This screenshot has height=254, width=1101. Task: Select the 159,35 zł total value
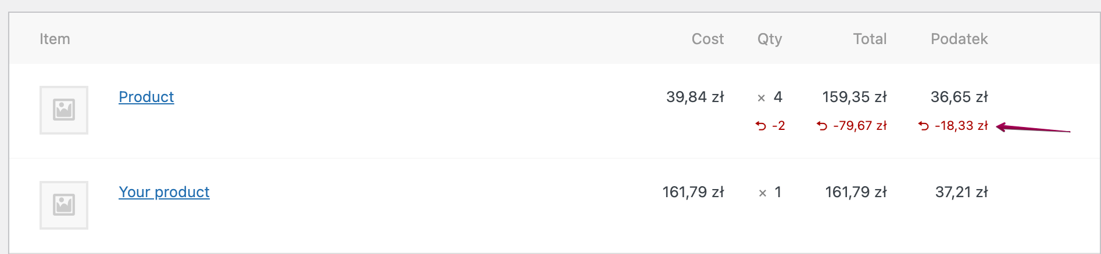(x=855, y=97)
